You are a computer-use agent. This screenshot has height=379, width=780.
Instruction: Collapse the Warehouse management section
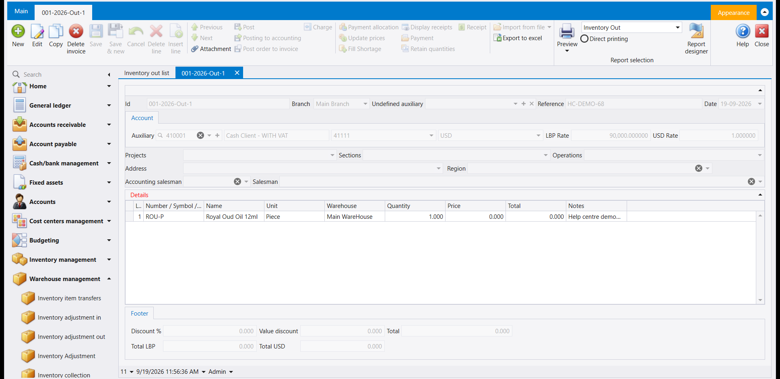coord(109,279)
